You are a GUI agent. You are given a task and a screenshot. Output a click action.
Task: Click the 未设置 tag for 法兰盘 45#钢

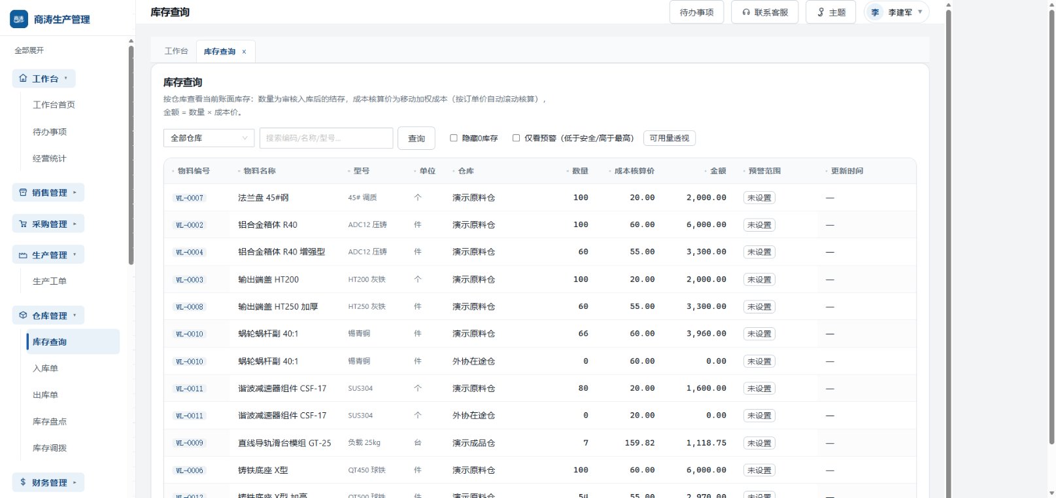click(x=759, y=198)
